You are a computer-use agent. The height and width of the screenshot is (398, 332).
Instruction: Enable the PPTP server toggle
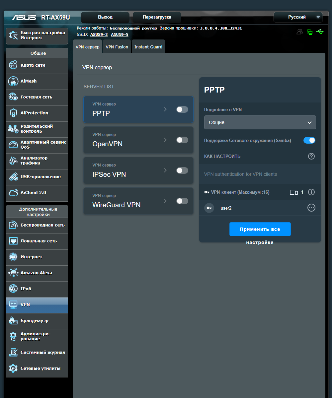click(x=182, y=109)
